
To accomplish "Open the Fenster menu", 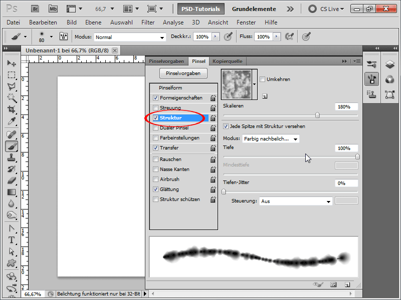I will click(x=246, y=22).
